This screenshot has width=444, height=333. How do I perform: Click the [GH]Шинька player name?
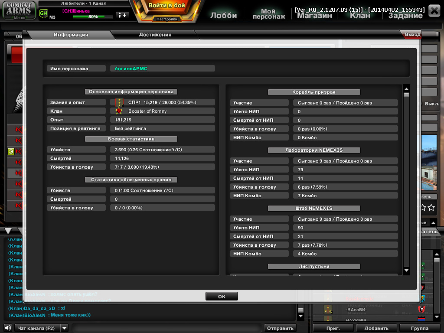76,11
